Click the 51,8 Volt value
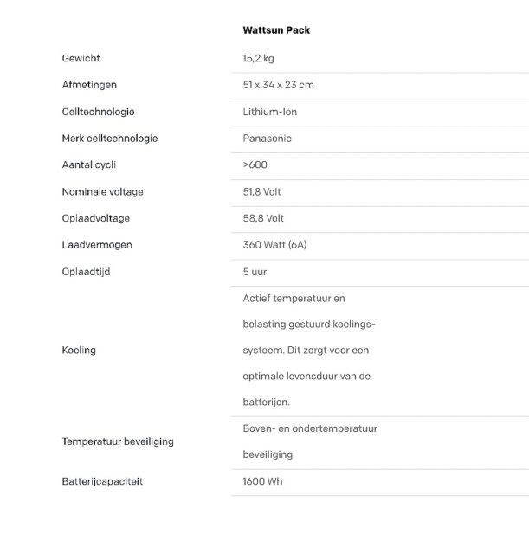Image resolution: width=529 pixels, height=554 pixels. tap(262, 191)
